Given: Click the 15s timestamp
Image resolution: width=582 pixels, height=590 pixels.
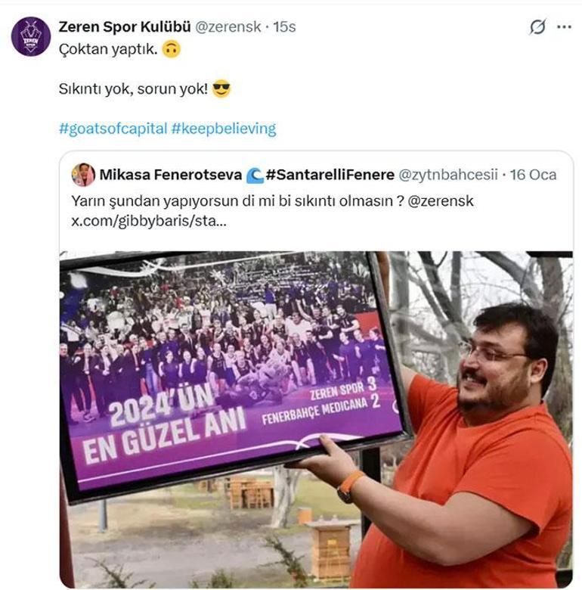Looking at the screenshot, I should (x=285, y=26).
